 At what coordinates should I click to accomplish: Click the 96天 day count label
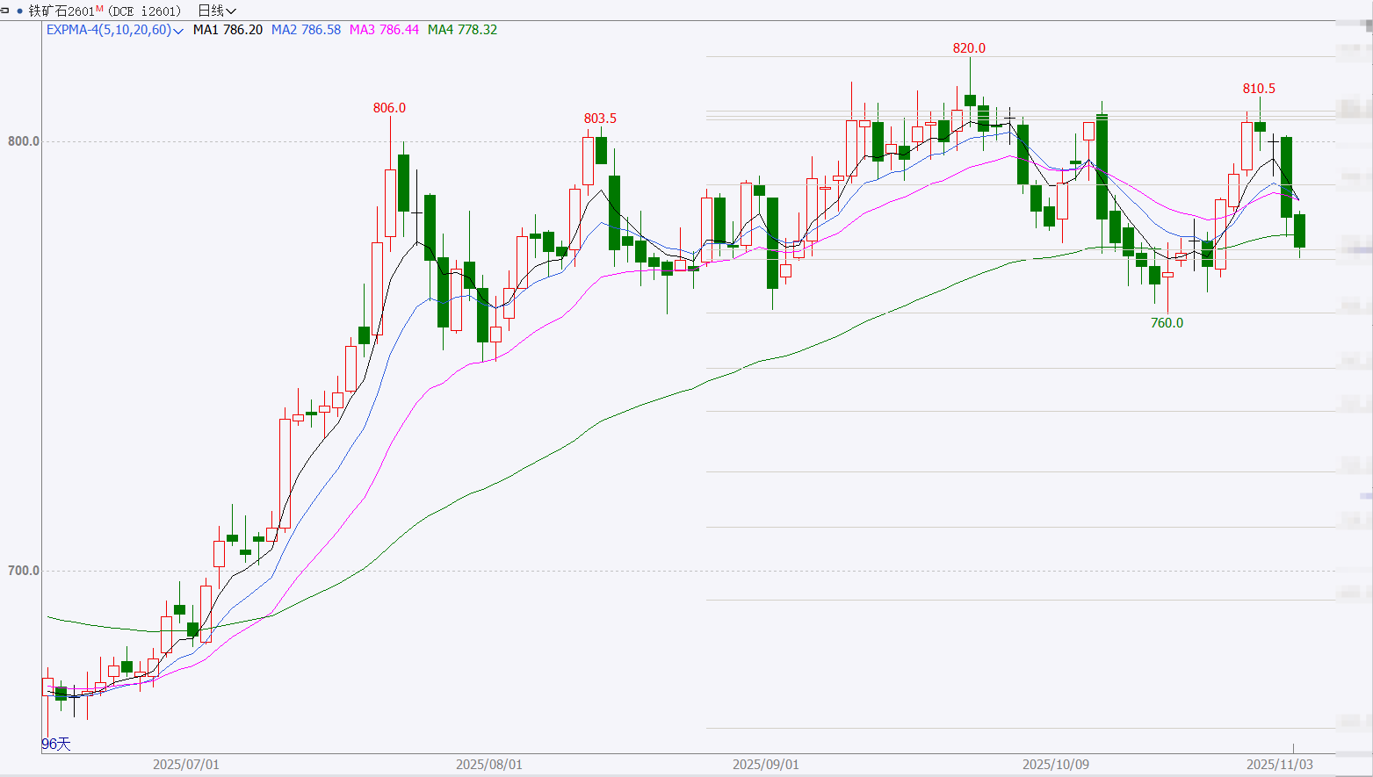point(55,744)
